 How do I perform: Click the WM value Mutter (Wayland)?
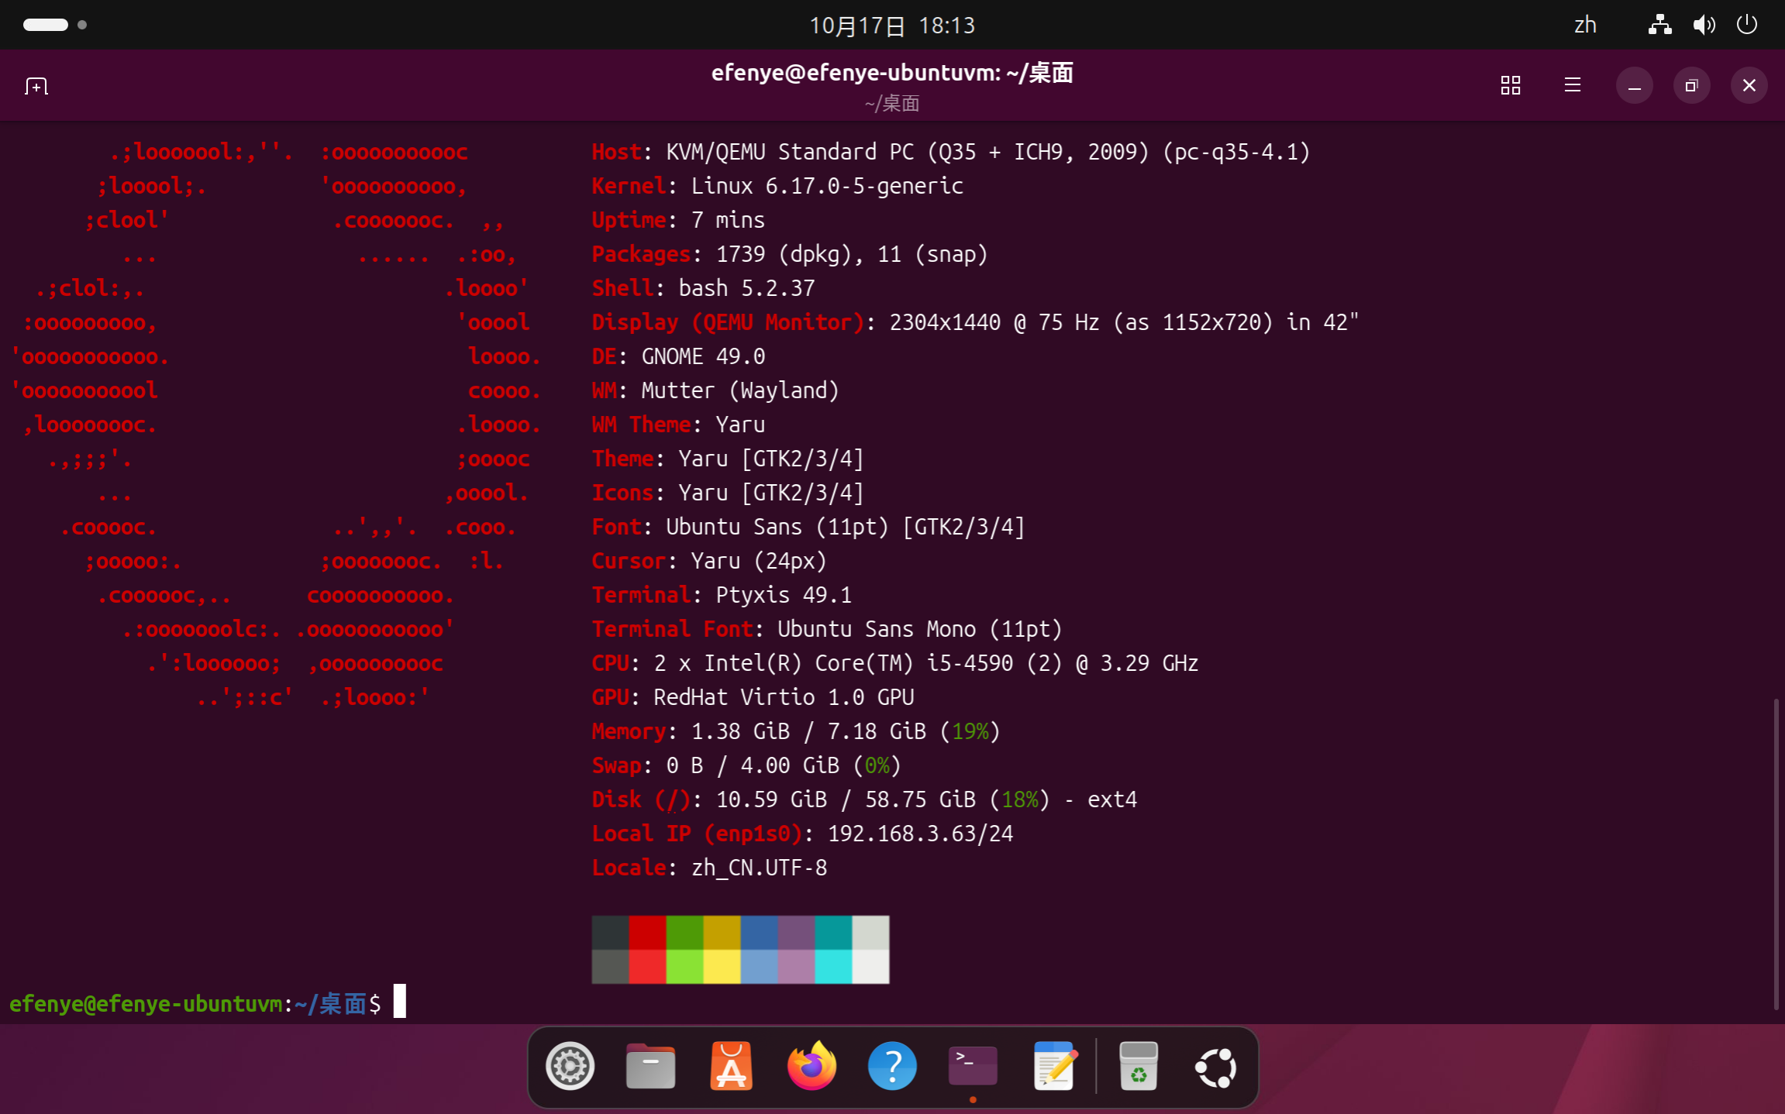pyautogui.click(x=740, y=390)
